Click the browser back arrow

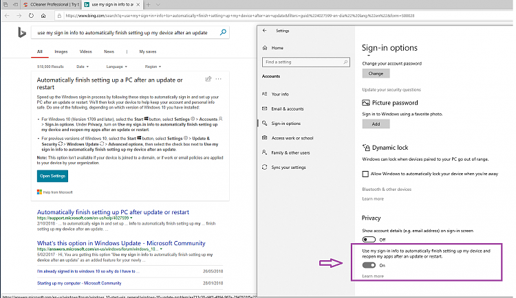pyautogui.click(x=7, y=15)
